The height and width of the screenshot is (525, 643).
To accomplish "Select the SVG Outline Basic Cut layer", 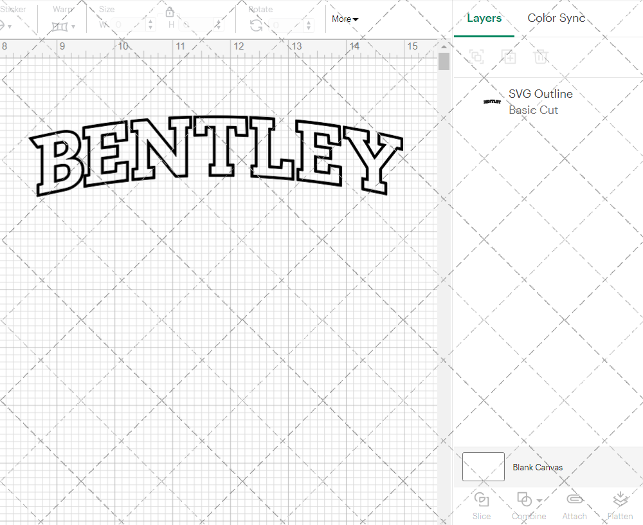I will point(540,101).
